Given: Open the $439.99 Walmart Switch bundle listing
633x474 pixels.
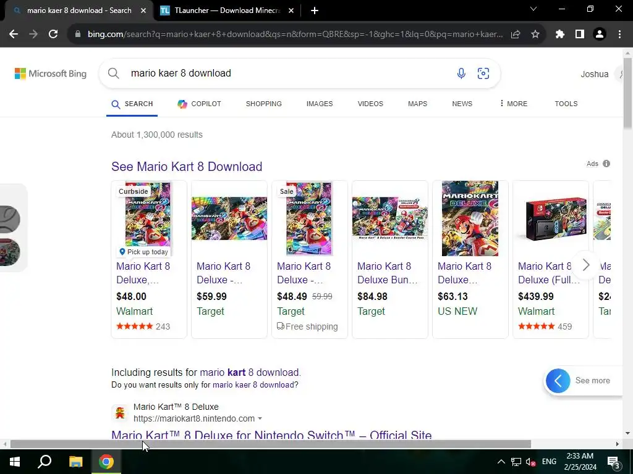Looking at the screenshot, I should tap(551, 260).
